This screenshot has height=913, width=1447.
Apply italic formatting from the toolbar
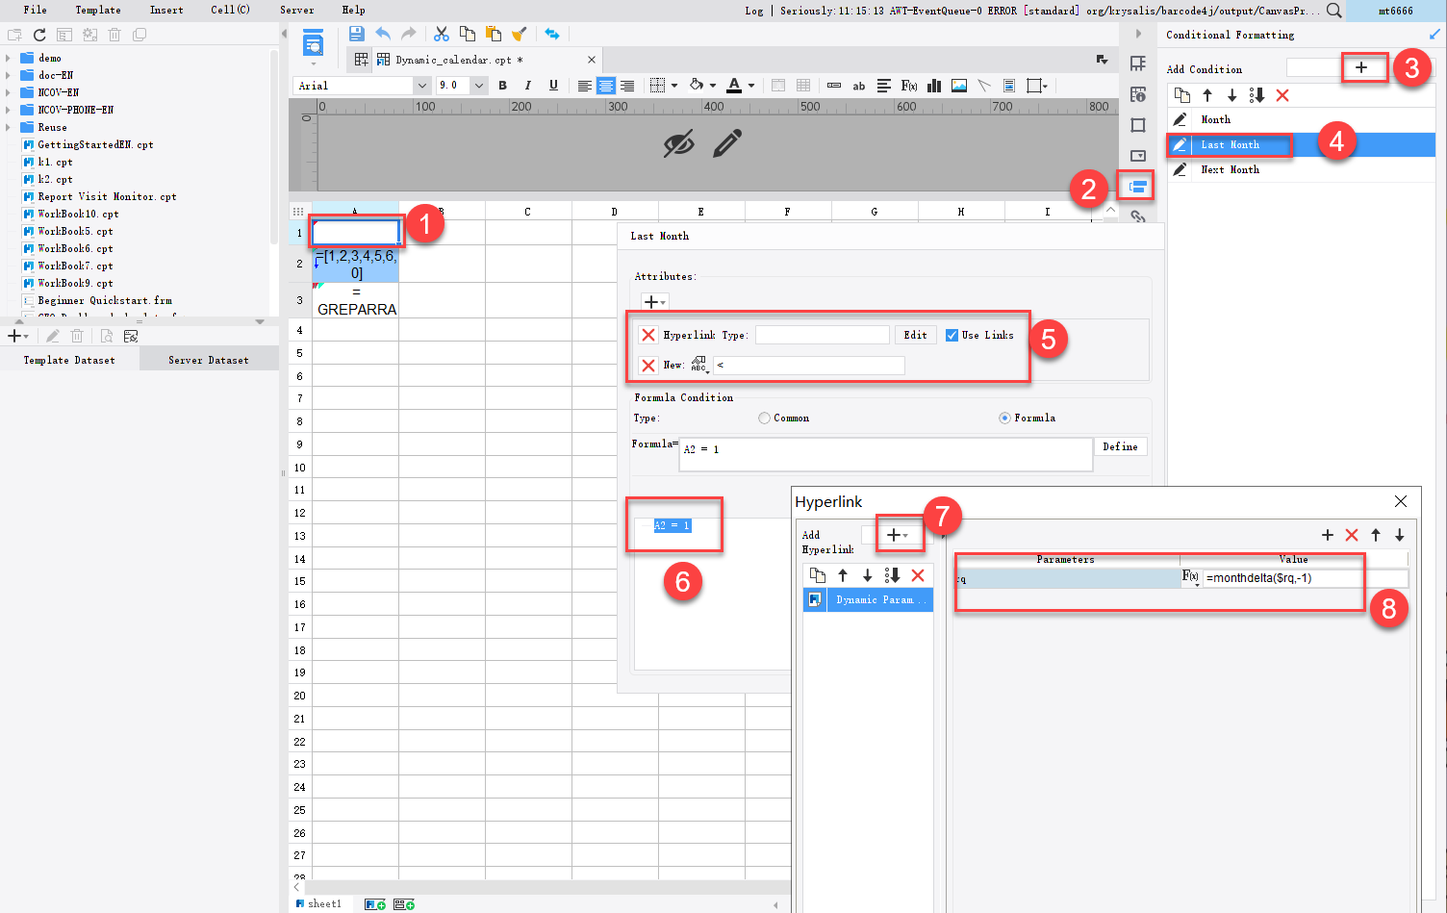(527, 86)
